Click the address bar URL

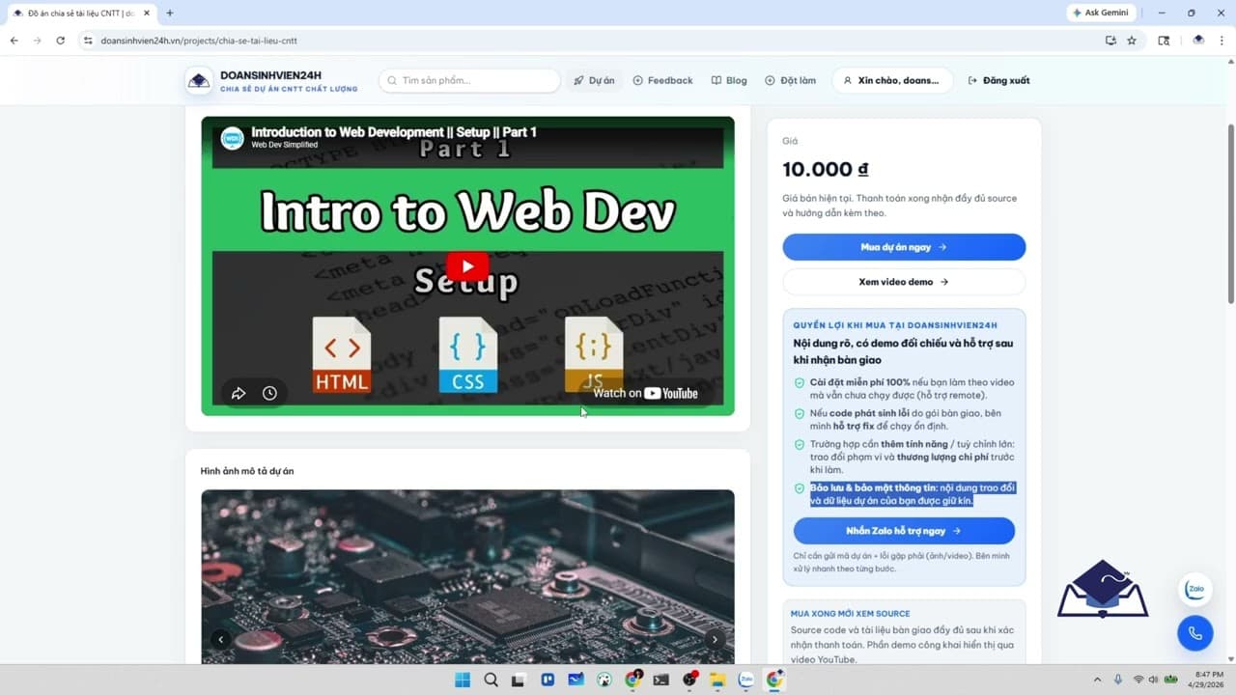pyautogui.click(x=199, y=41)
